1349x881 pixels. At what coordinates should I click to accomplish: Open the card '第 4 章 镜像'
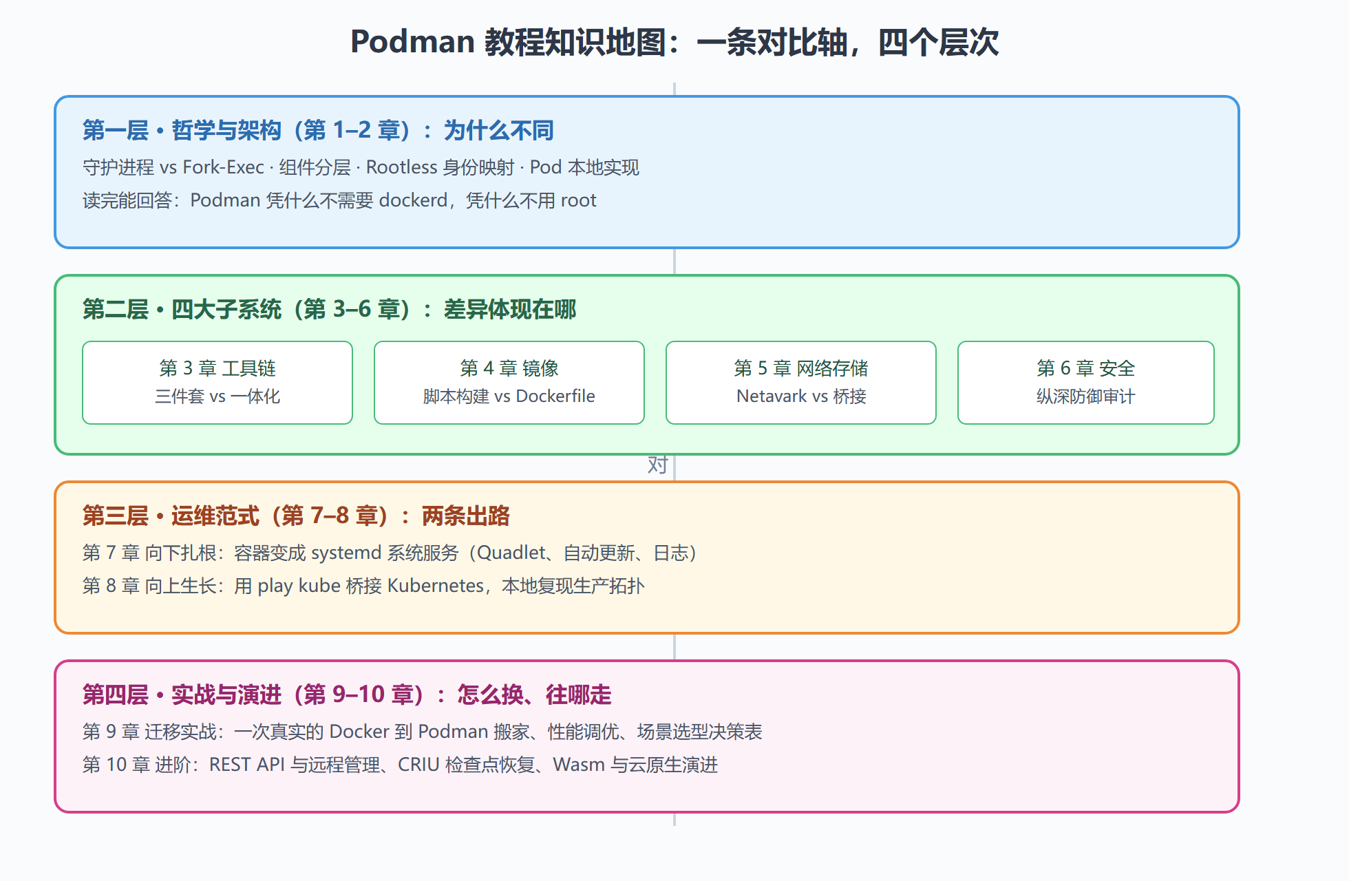[x=509, y=383]
